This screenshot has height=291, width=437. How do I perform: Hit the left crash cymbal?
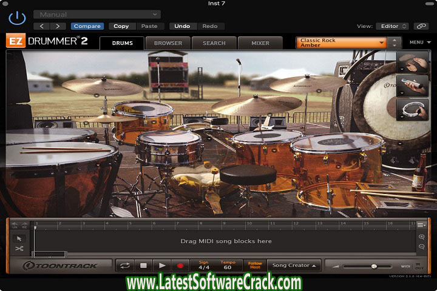(x=102, y=87)
